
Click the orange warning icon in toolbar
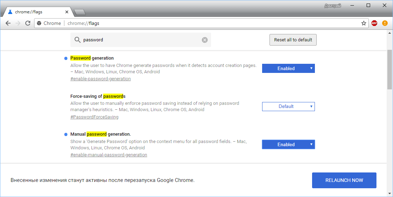coord(385,23)
